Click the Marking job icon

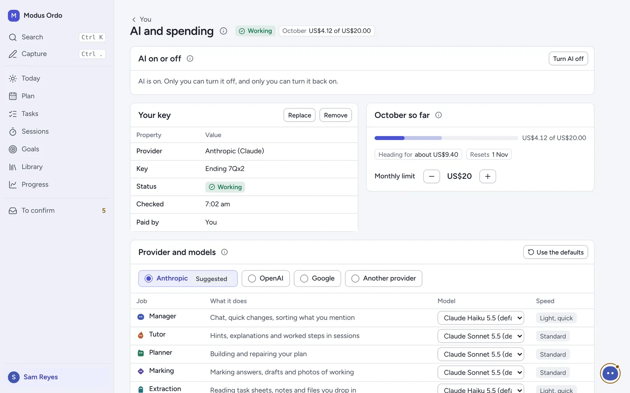click(x=141, y=371)
